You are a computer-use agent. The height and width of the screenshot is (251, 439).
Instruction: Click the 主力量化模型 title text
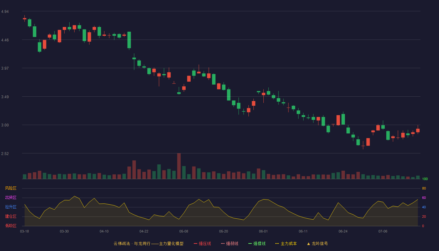click(171, 243)
